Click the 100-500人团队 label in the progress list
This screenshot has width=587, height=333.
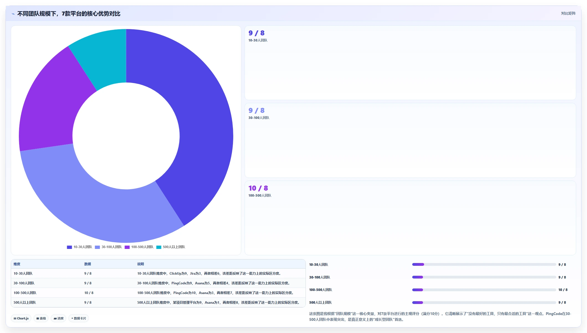pos(321,290)
